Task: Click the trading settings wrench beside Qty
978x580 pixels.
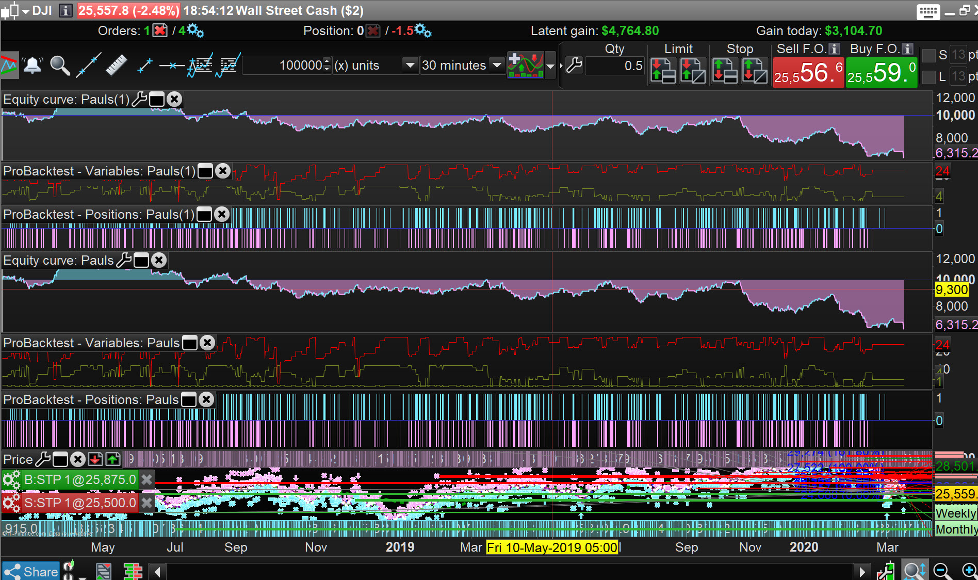Action: 574,66
